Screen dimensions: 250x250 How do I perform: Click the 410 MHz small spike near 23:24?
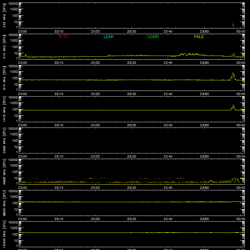(109, 55)
